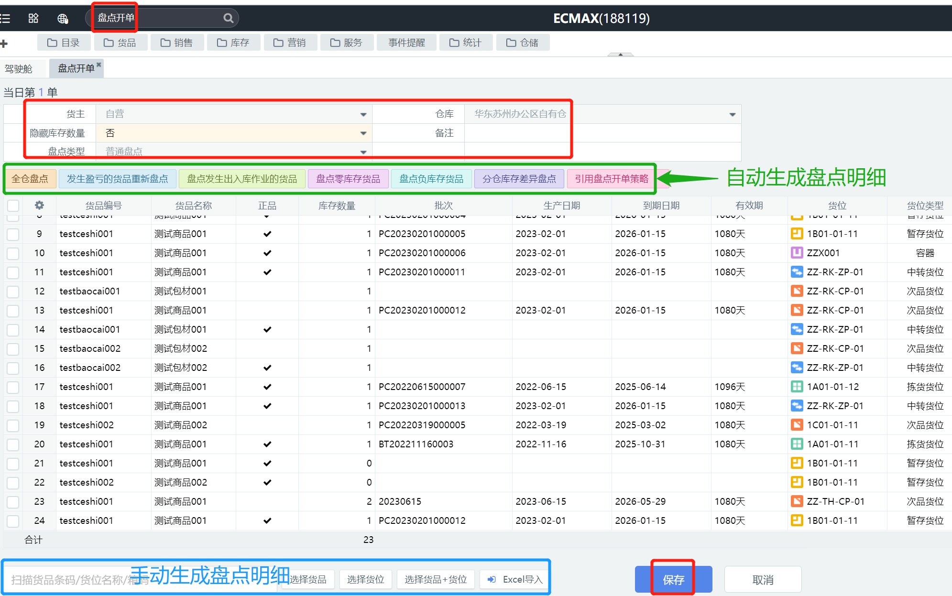Click the location icon in row 18
The width and height of the screenshot is (952, 596).
pos(797,406)
